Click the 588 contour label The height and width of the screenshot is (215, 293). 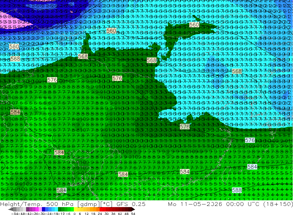pyautogui.click(x=237, y=190)
